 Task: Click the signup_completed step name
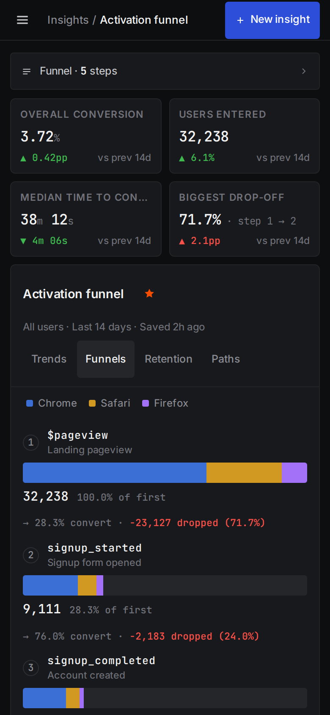102,661
